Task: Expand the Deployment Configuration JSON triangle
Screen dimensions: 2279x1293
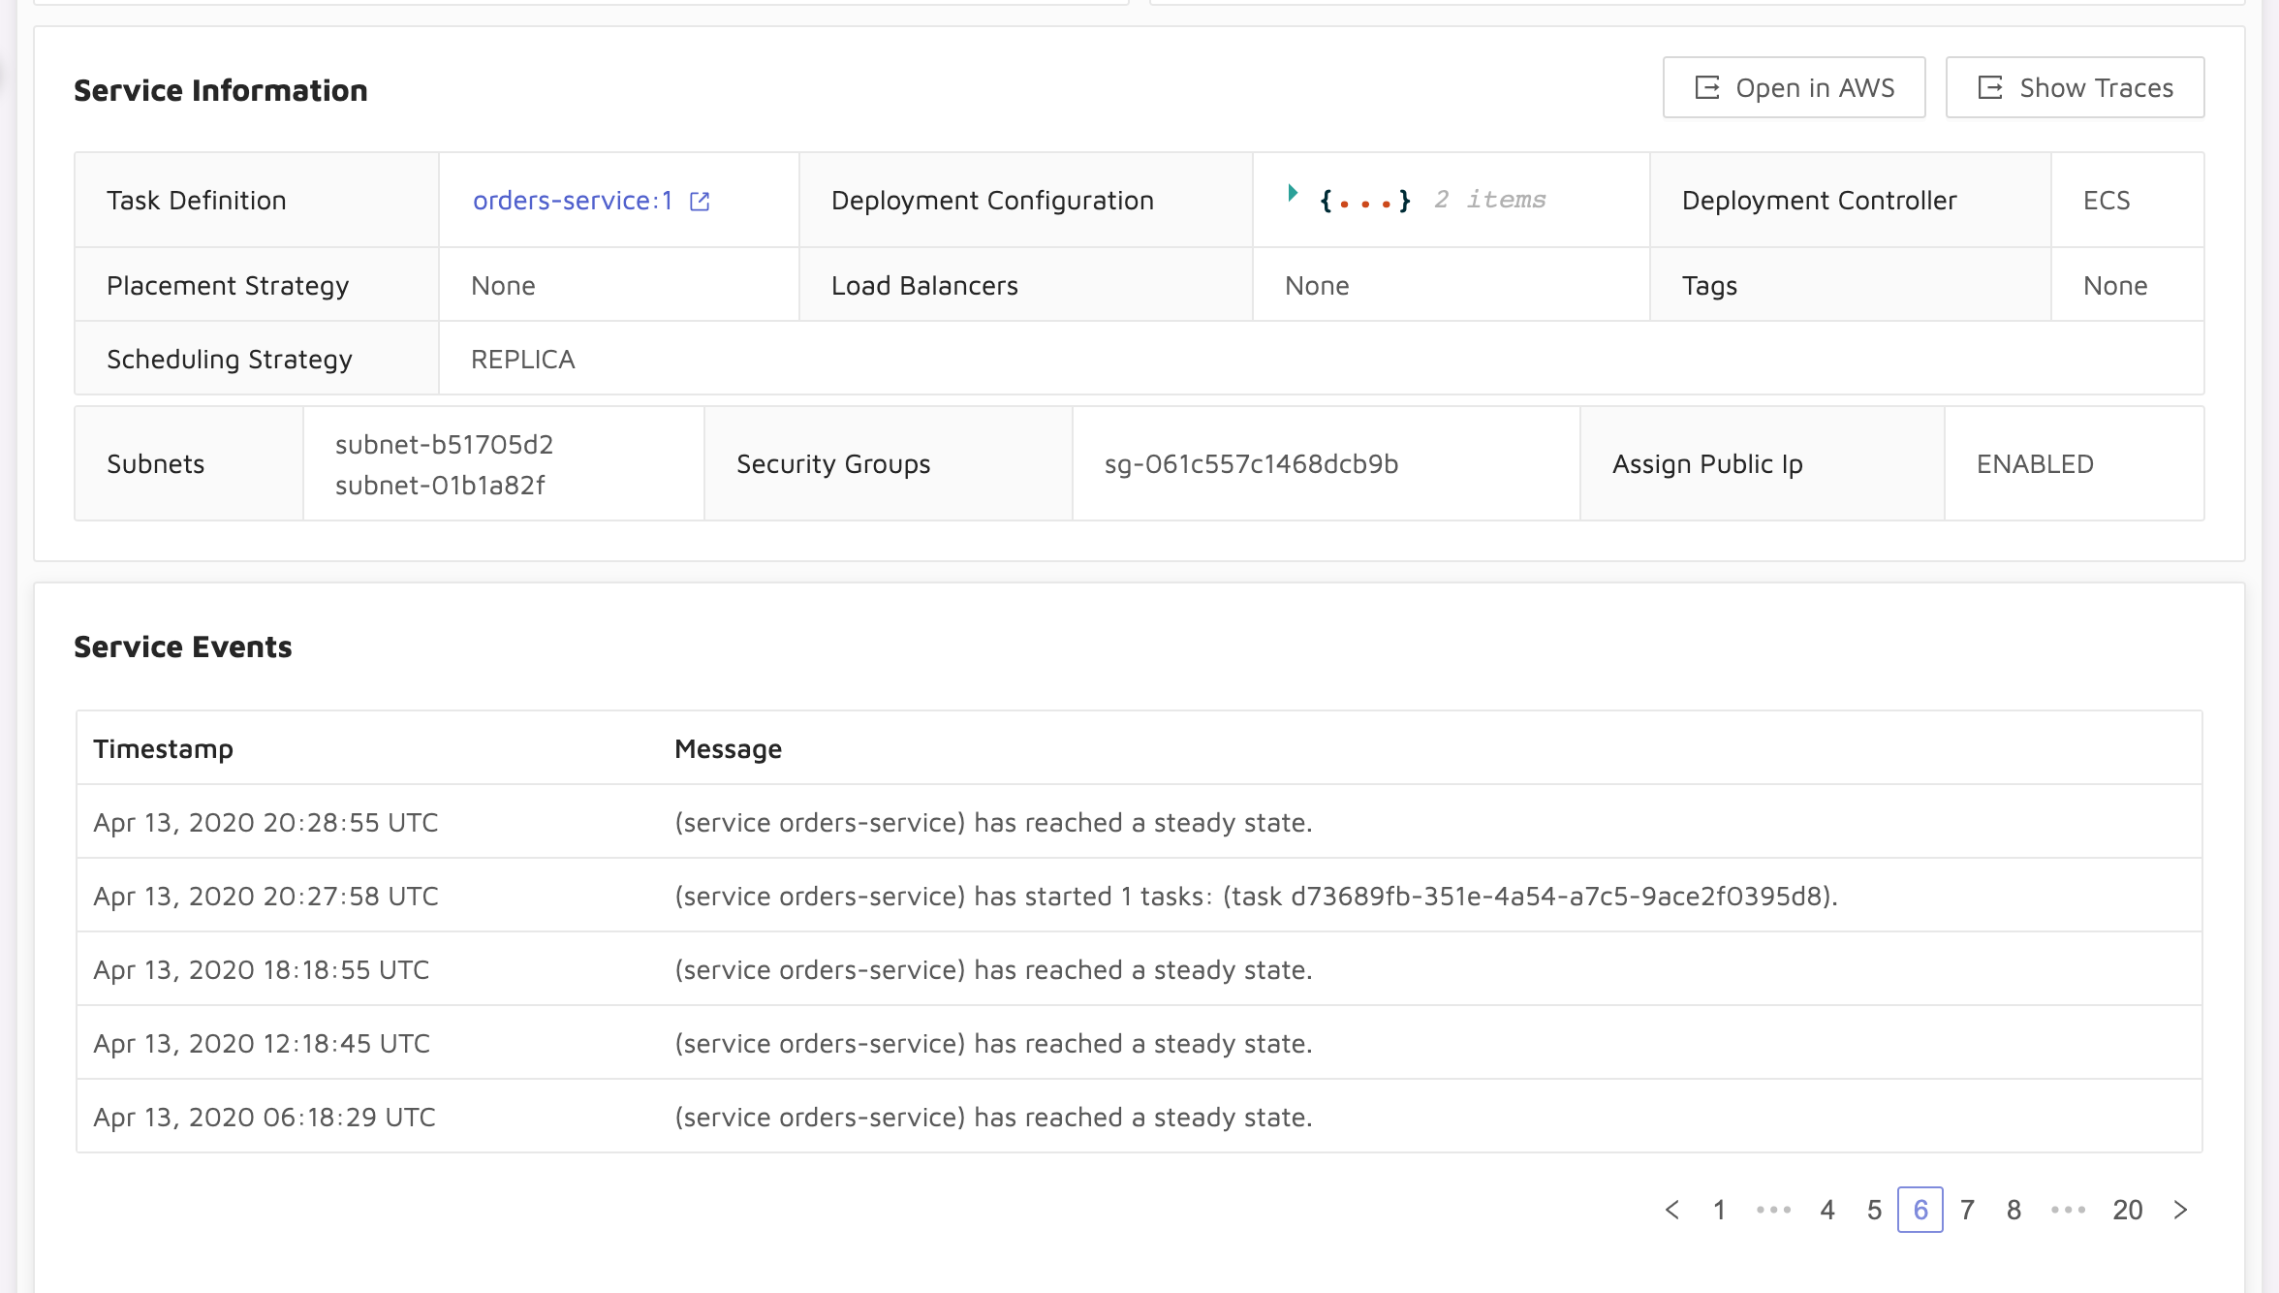Action: pos(1293,193)
